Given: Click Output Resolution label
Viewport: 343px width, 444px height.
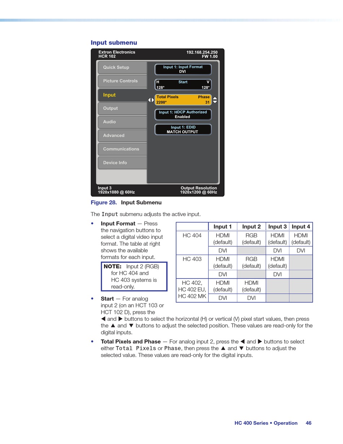Looking at the screenshot, I should click(x=199, y=188).
